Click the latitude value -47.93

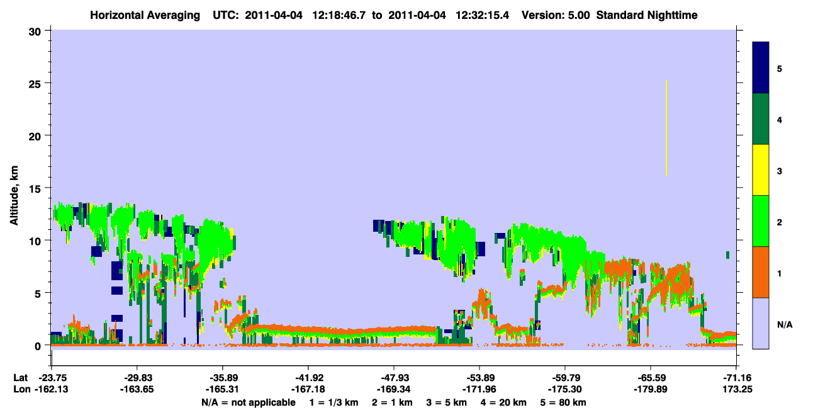[394, 378]
